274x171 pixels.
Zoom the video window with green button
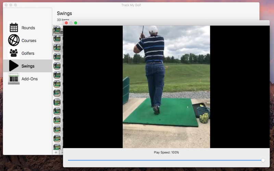click(x=76, y=23)
